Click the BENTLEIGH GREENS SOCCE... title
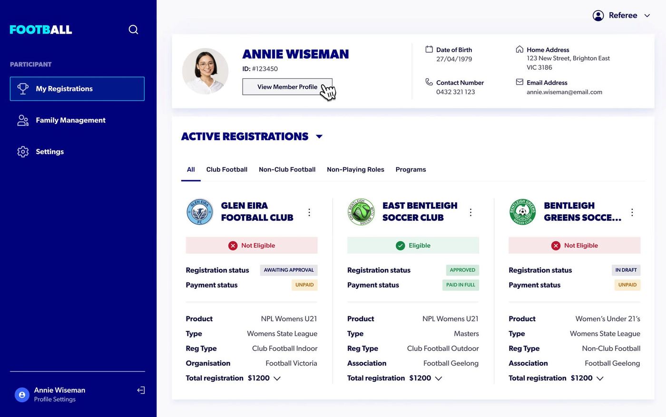Viewport: 666px width, 417px height. [x=582, y=212]
